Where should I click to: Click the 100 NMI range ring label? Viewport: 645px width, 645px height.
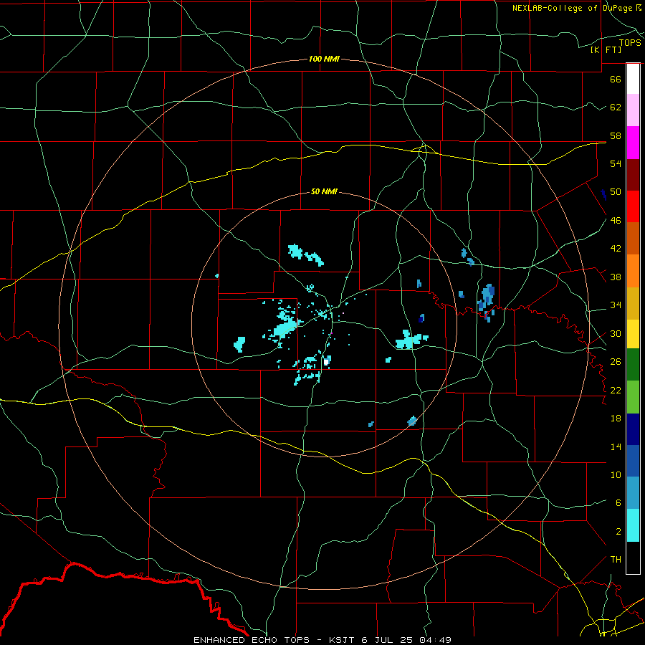[324, 59]
